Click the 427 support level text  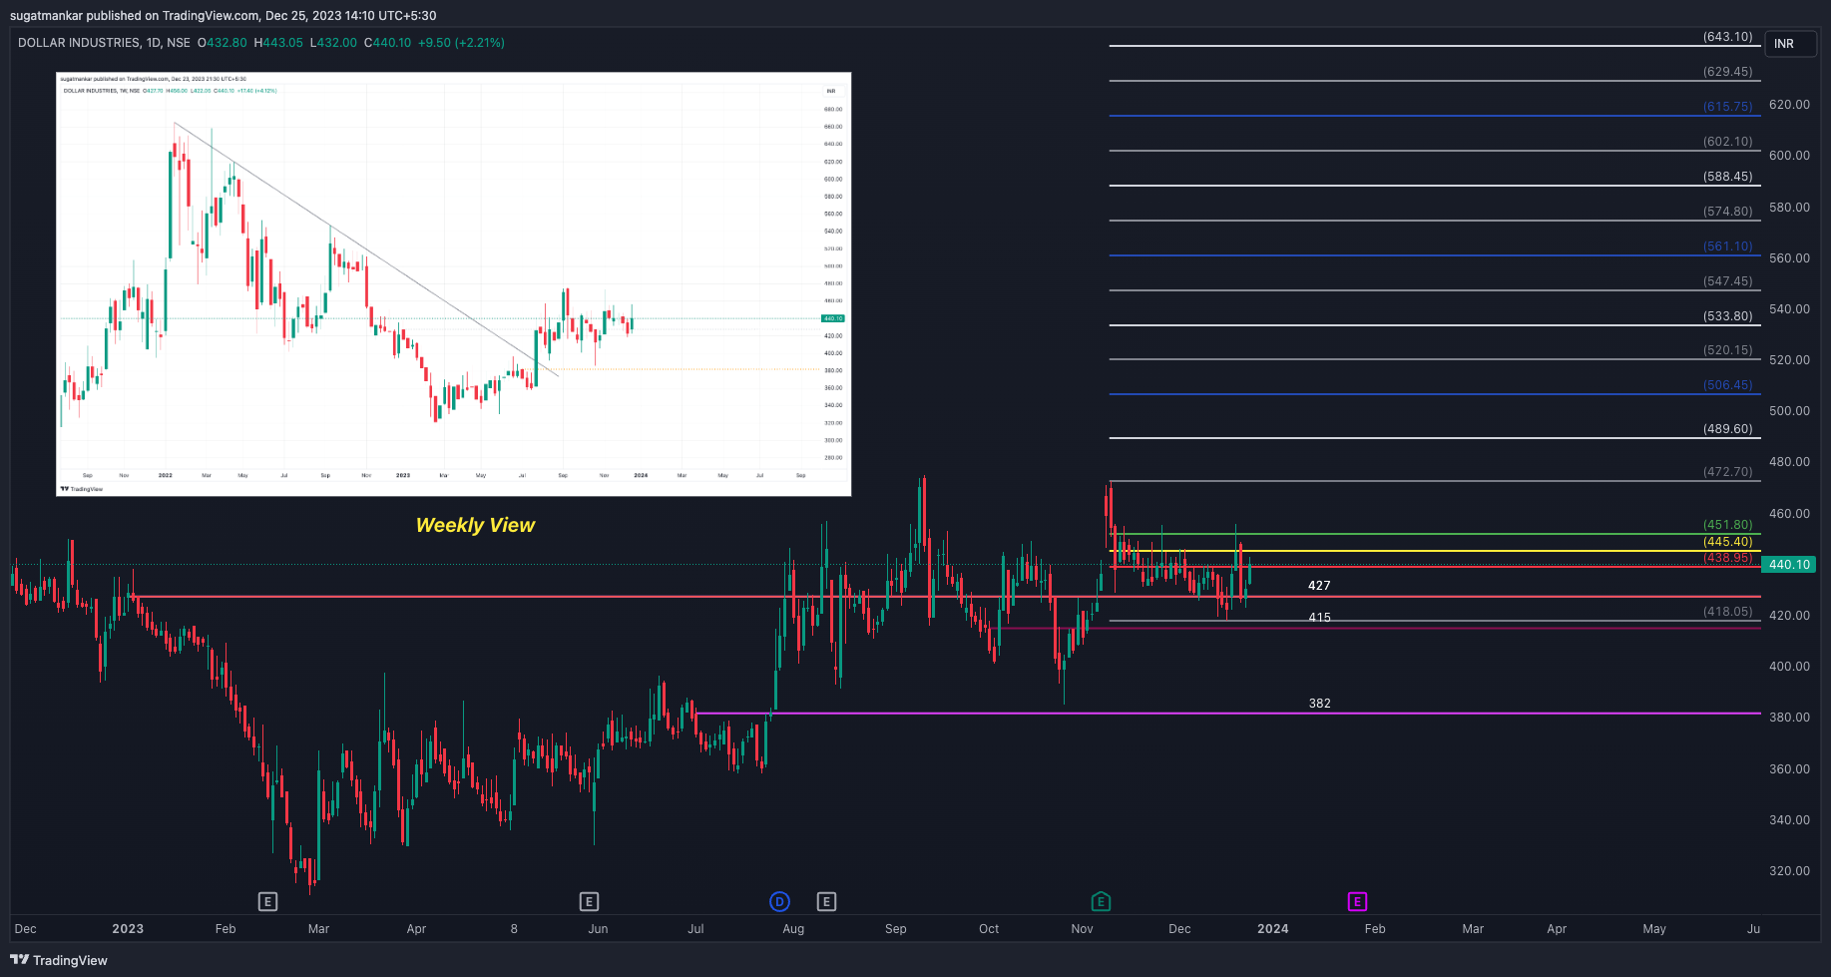(x=1319, y=586)
